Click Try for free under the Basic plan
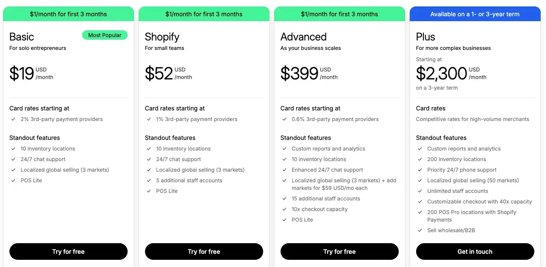This screenshot has height=267, width=546. pyautogui.click(x=68, y=251)
